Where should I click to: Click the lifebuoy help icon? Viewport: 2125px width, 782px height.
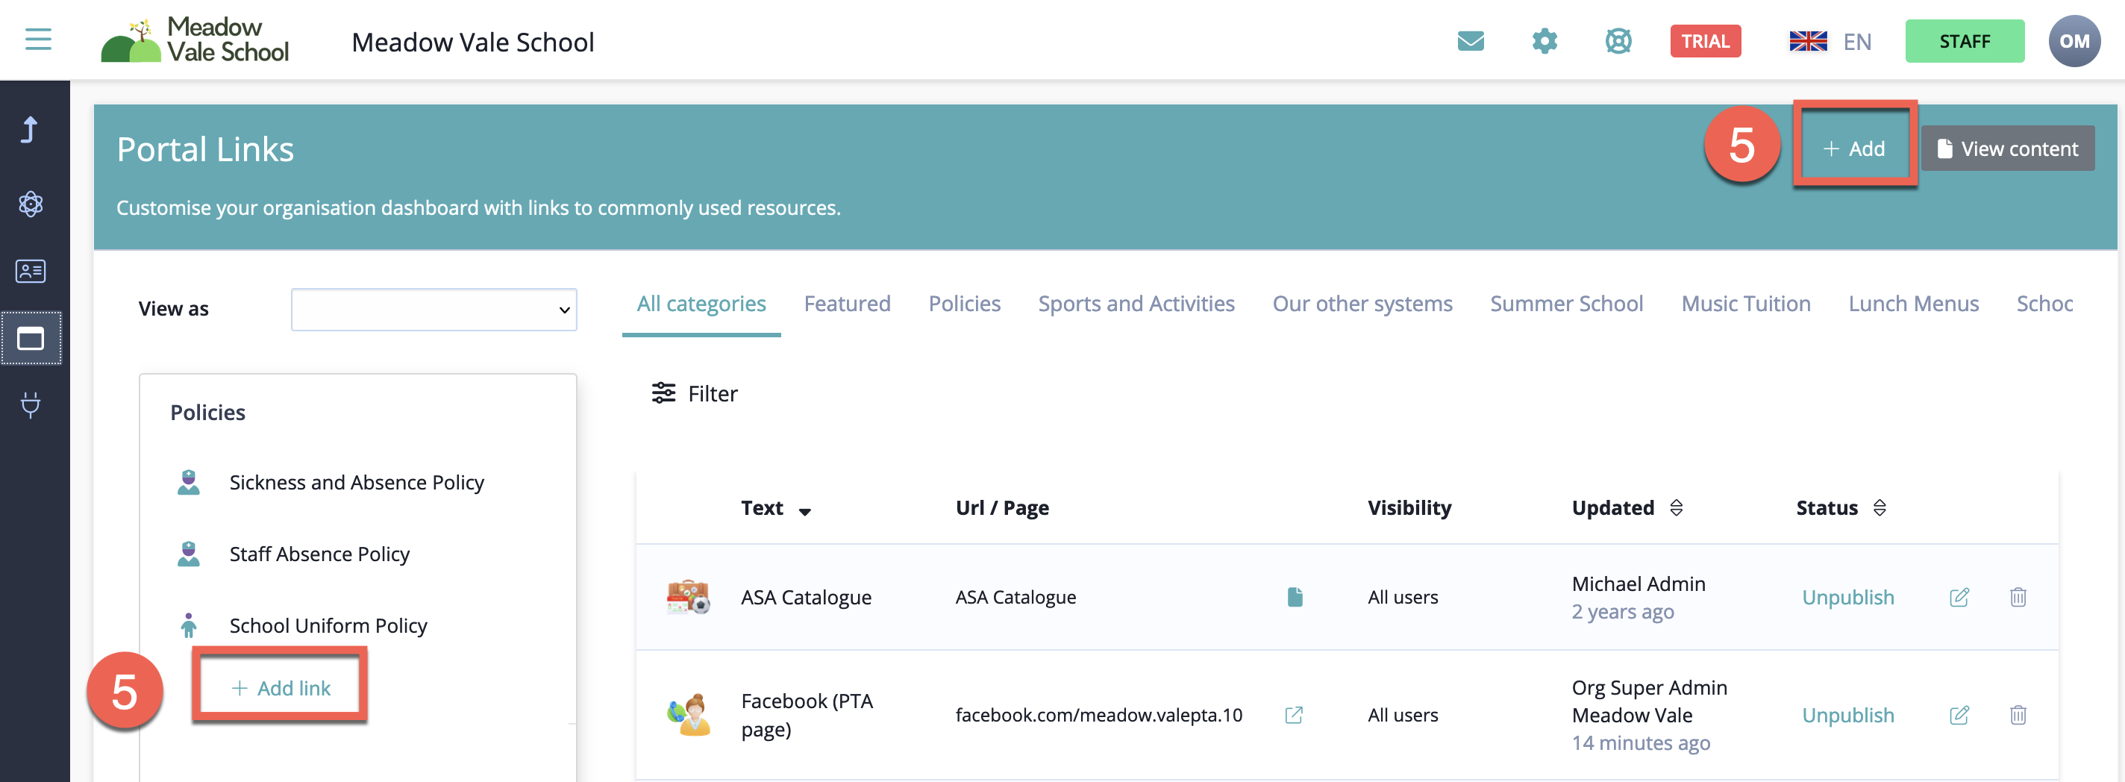[x=1618, y=41]
